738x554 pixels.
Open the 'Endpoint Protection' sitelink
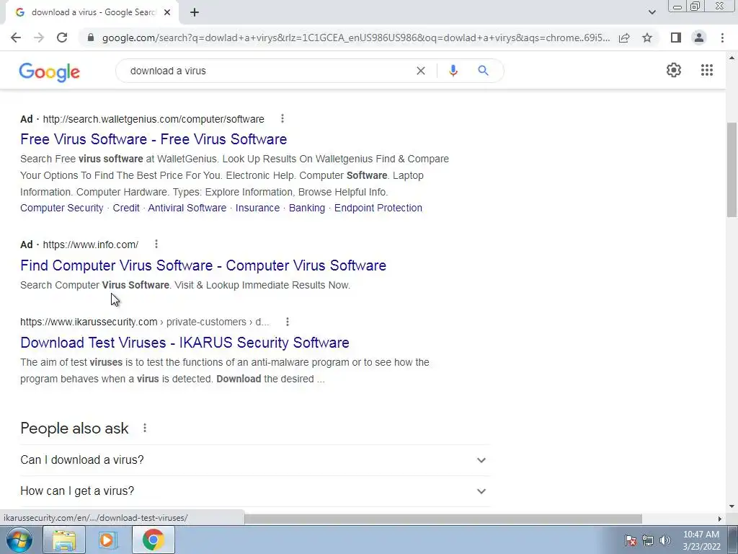tap(378, 208)
